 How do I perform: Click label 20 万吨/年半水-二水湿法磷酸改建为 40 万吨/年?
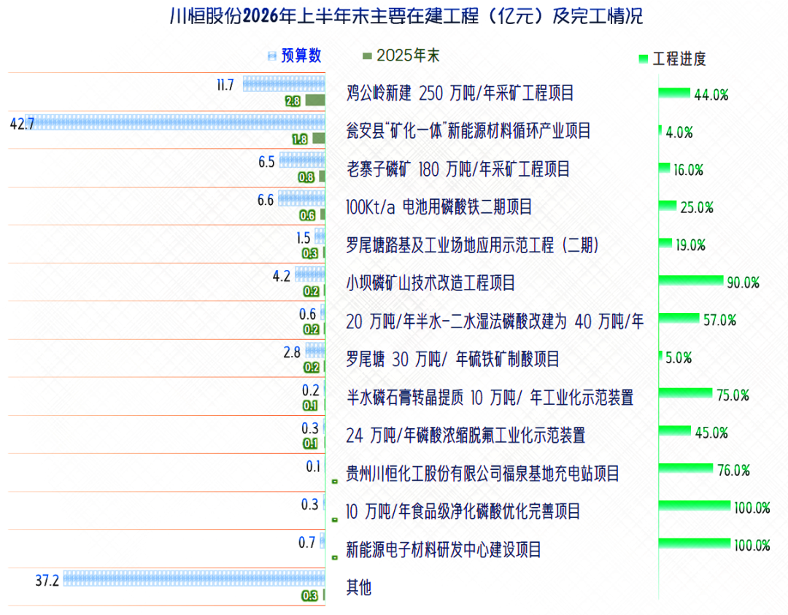495,321
